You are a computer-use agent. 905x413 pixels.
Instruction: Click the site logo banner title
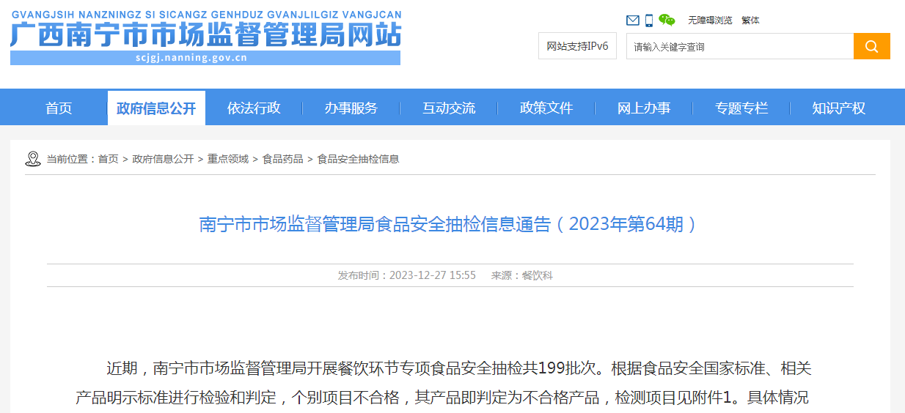pyautogui.click(x=205, y=36)
